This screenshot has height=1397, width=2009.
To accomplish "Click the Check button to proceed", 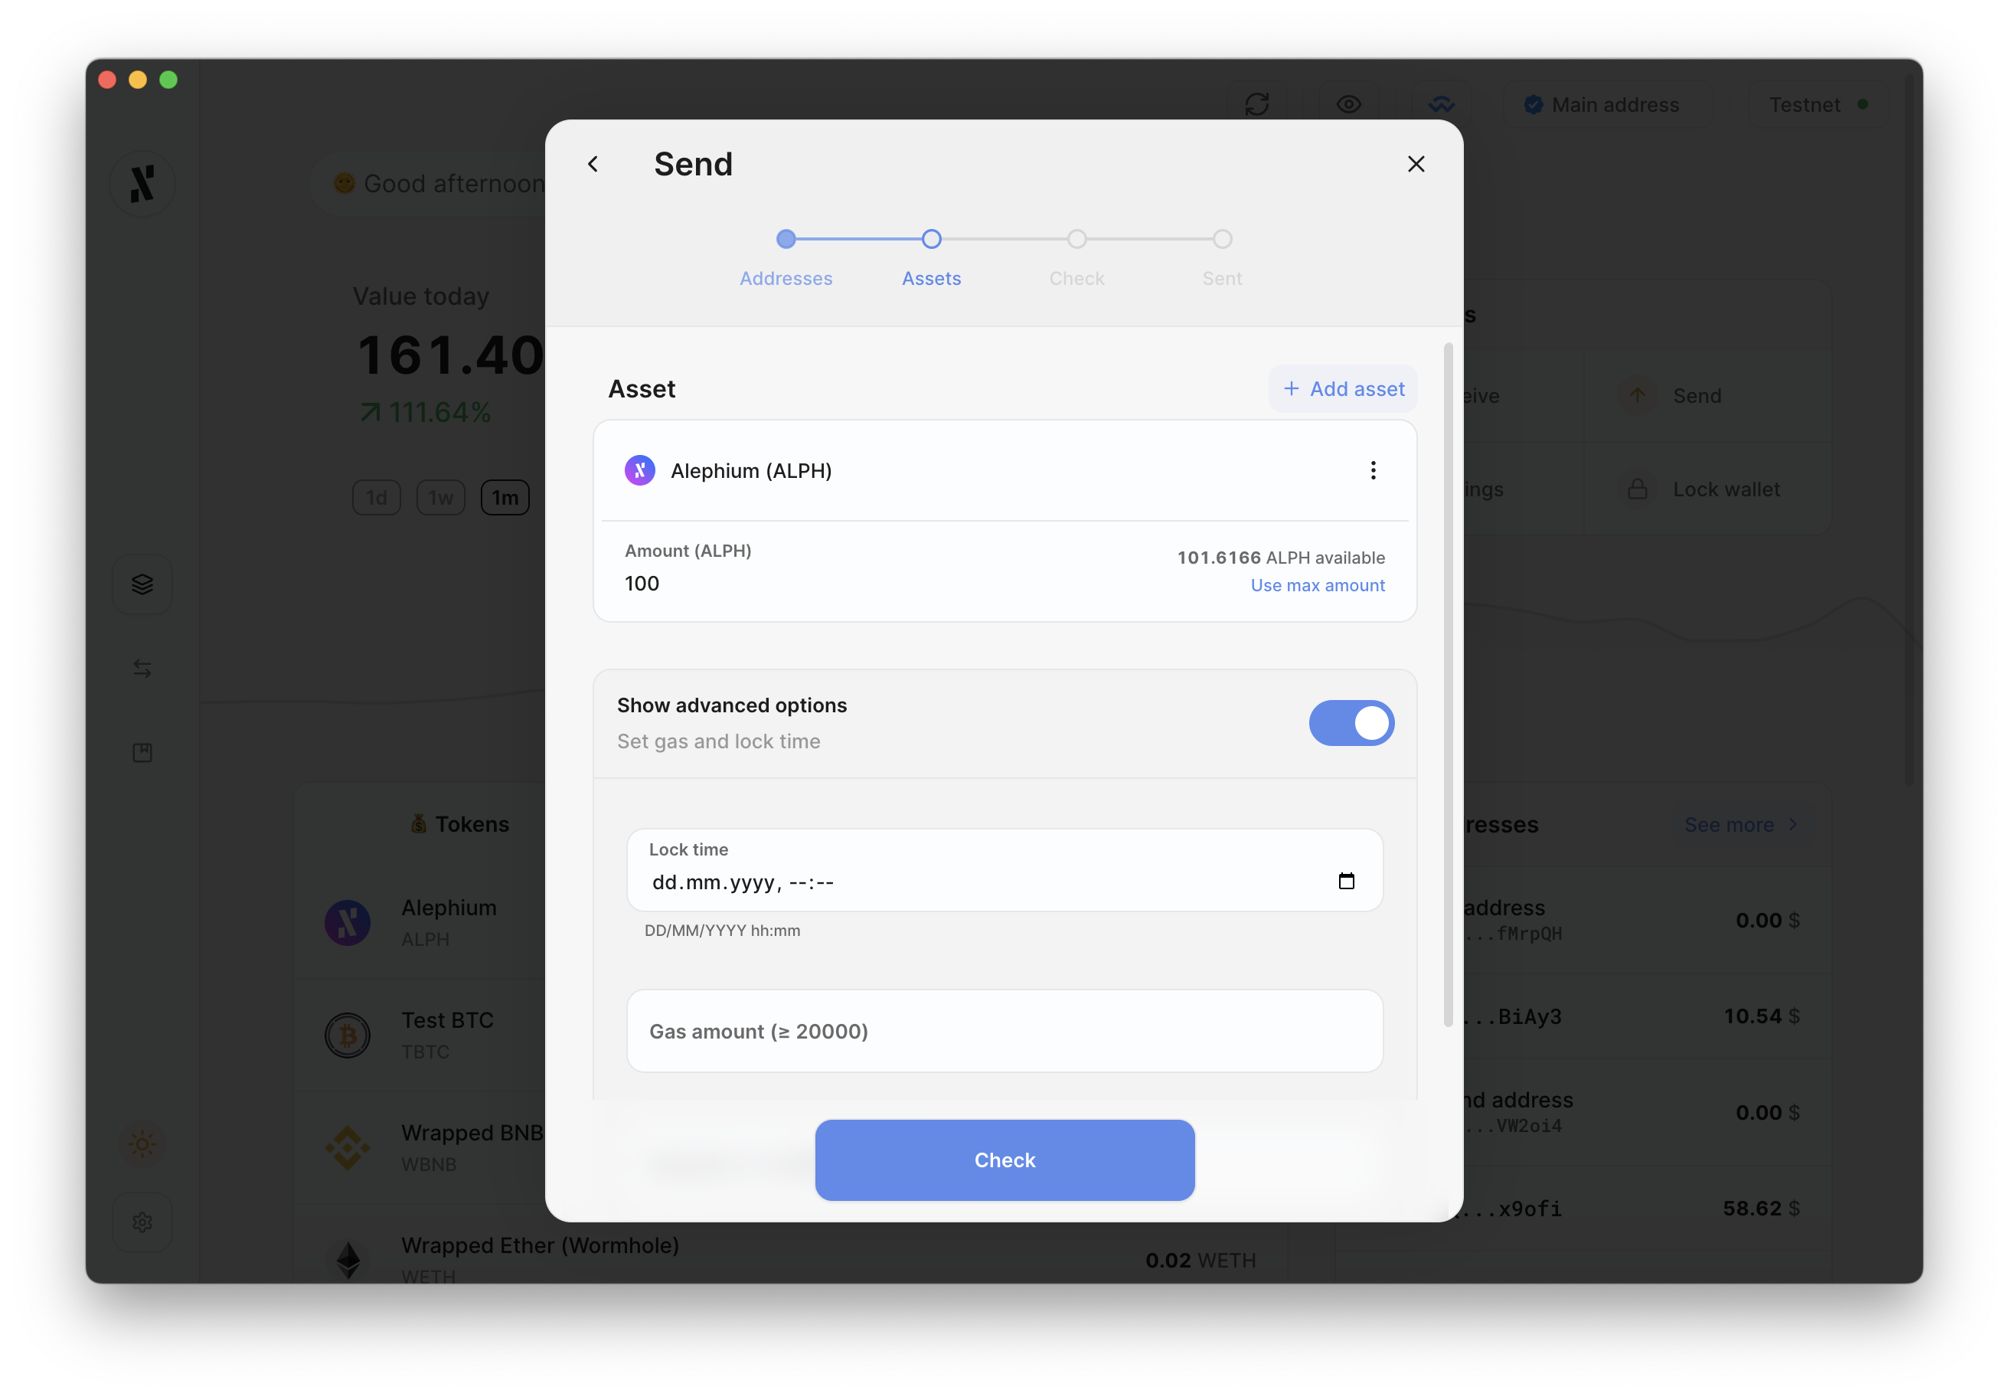I will [x=1004, y=1160].
